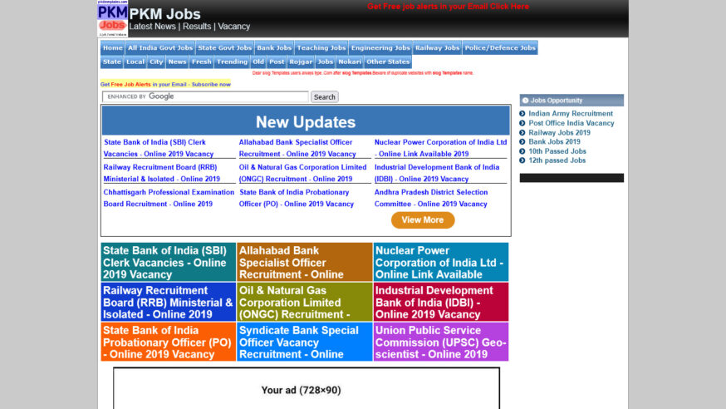Open ONGC Recruitment updates link

(303, 173)
